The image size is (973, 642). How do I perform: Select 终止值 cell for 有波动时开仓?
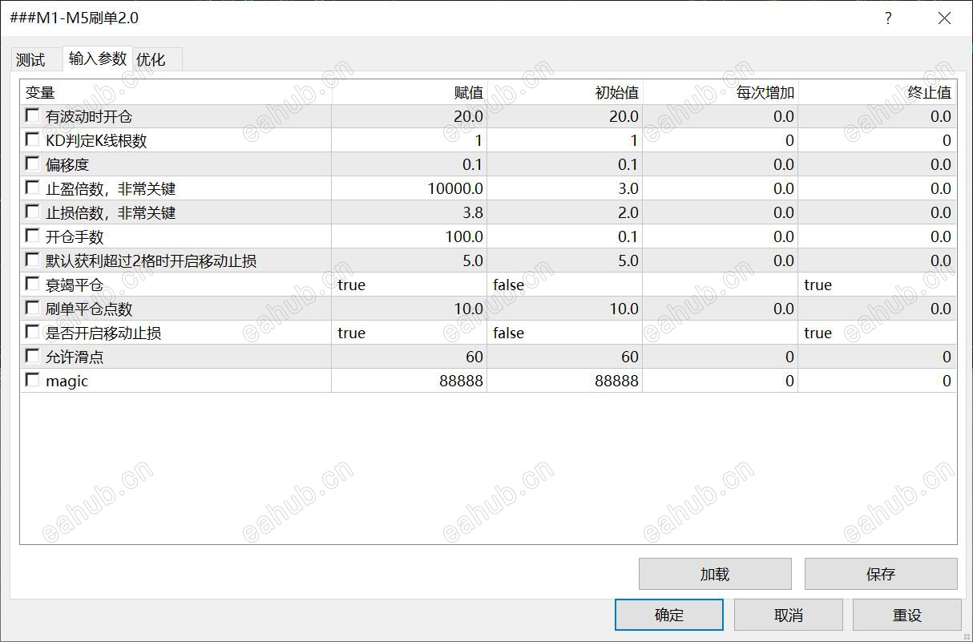[x=877, y=116]
